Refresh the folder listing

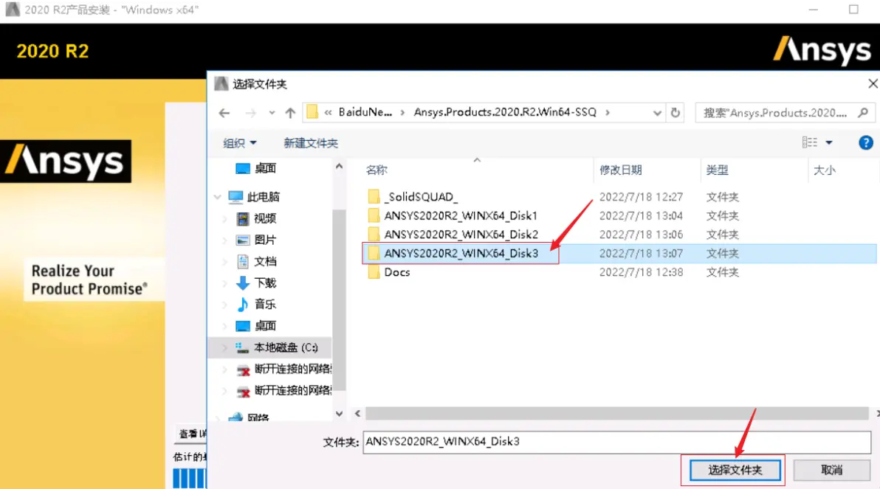[x=677, y=112]
